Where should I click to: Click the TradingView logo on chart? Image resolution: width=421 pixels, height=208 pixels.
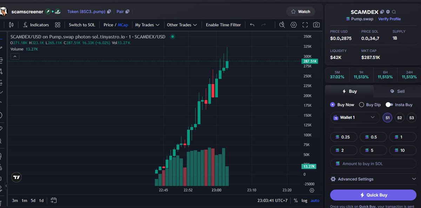click(16, 177)
